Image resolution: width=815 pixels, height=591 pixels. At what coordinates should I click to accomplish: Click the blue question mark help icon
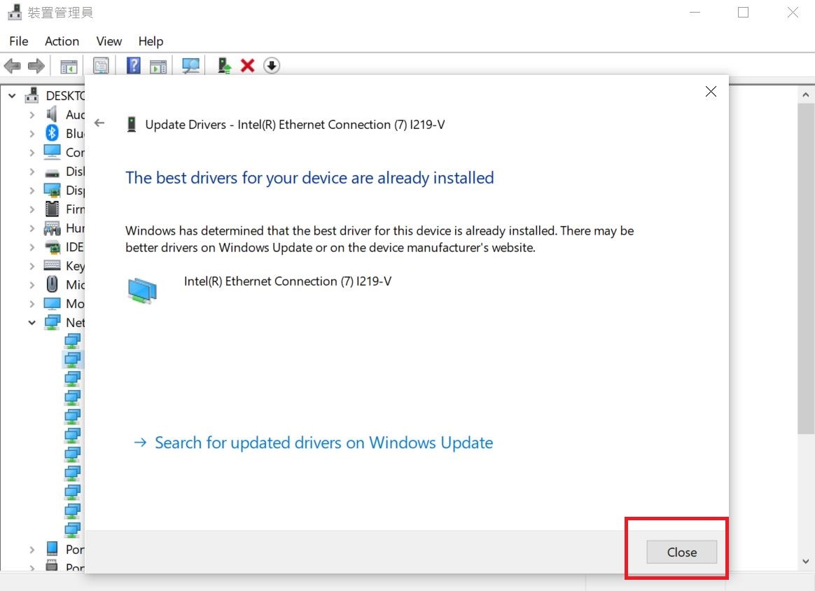(x=134, y=65)
